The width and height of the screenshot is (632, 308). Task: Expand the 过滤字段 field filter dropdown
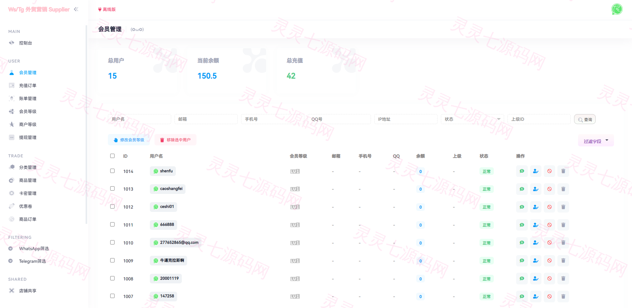coord(596,141)
